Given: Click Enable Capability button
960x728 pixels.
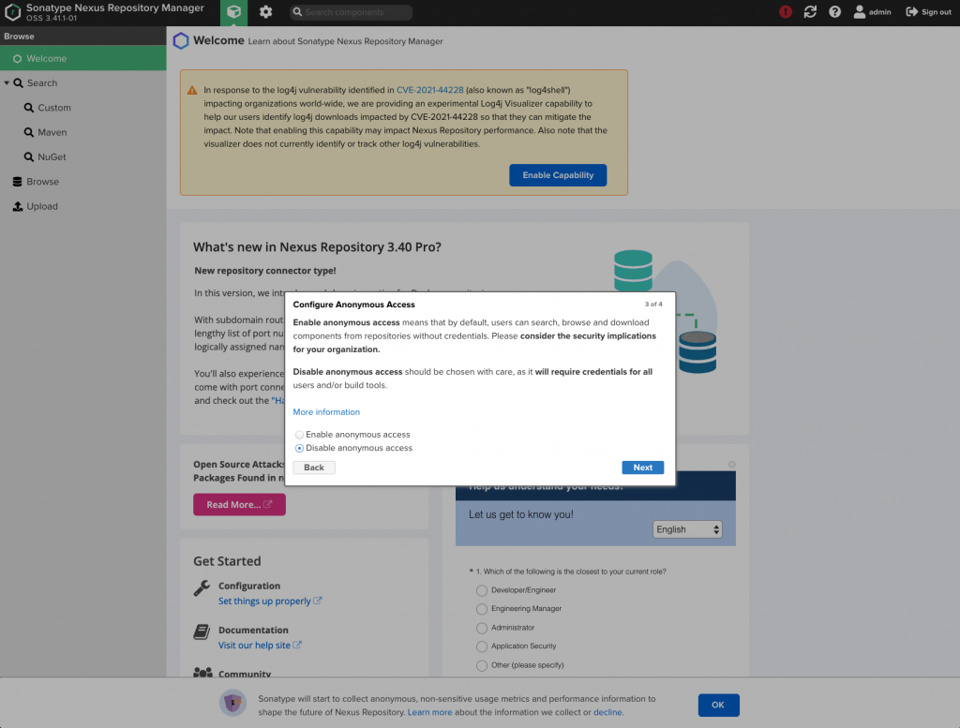Looking at the screenshot, I should pos(558,175).
